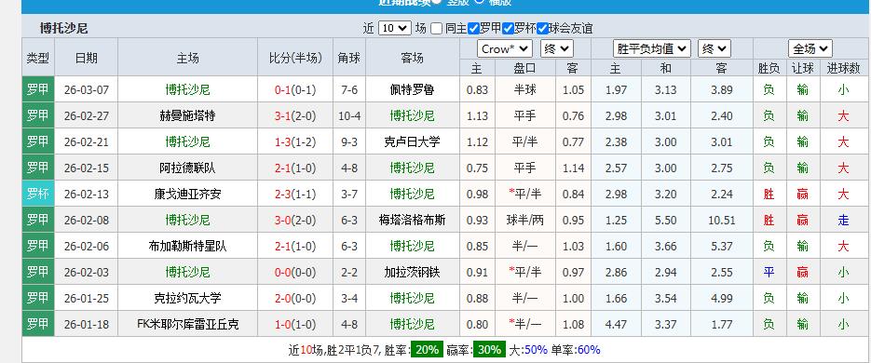The height and width of the screenshot is (363, 871).
Task: Click home team 康戈迪亚齐安
Action: 187,195
